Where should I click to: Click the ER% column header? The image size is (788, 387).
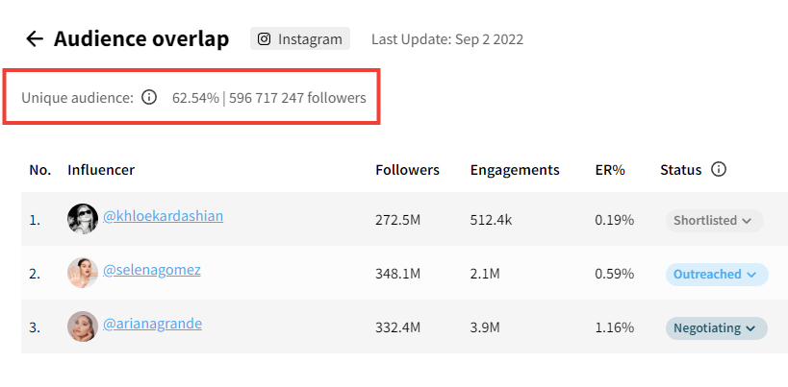point(610,170)
